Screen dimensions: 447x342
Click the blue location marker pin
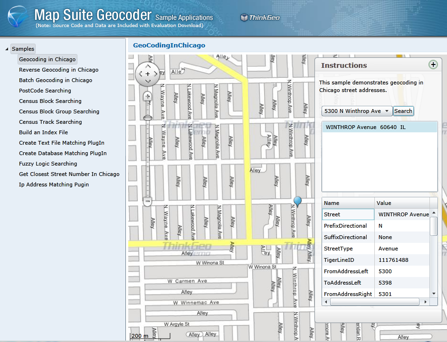coord(297,201)
